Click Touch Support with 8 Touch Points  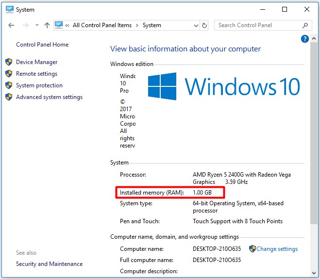[x=237, y=221]
